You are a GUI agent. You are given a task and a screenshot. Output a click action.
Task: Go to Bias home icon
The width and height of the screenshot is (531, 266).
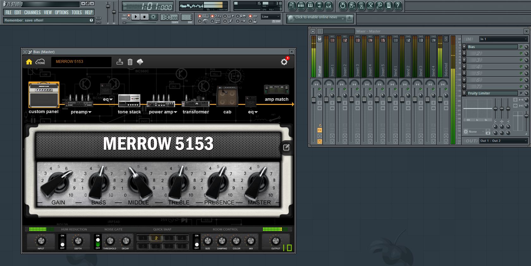(29, 62)
